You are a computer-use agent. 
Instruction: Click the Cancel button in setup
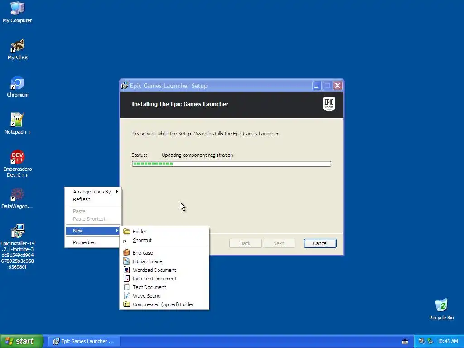[x=320, y=243]
